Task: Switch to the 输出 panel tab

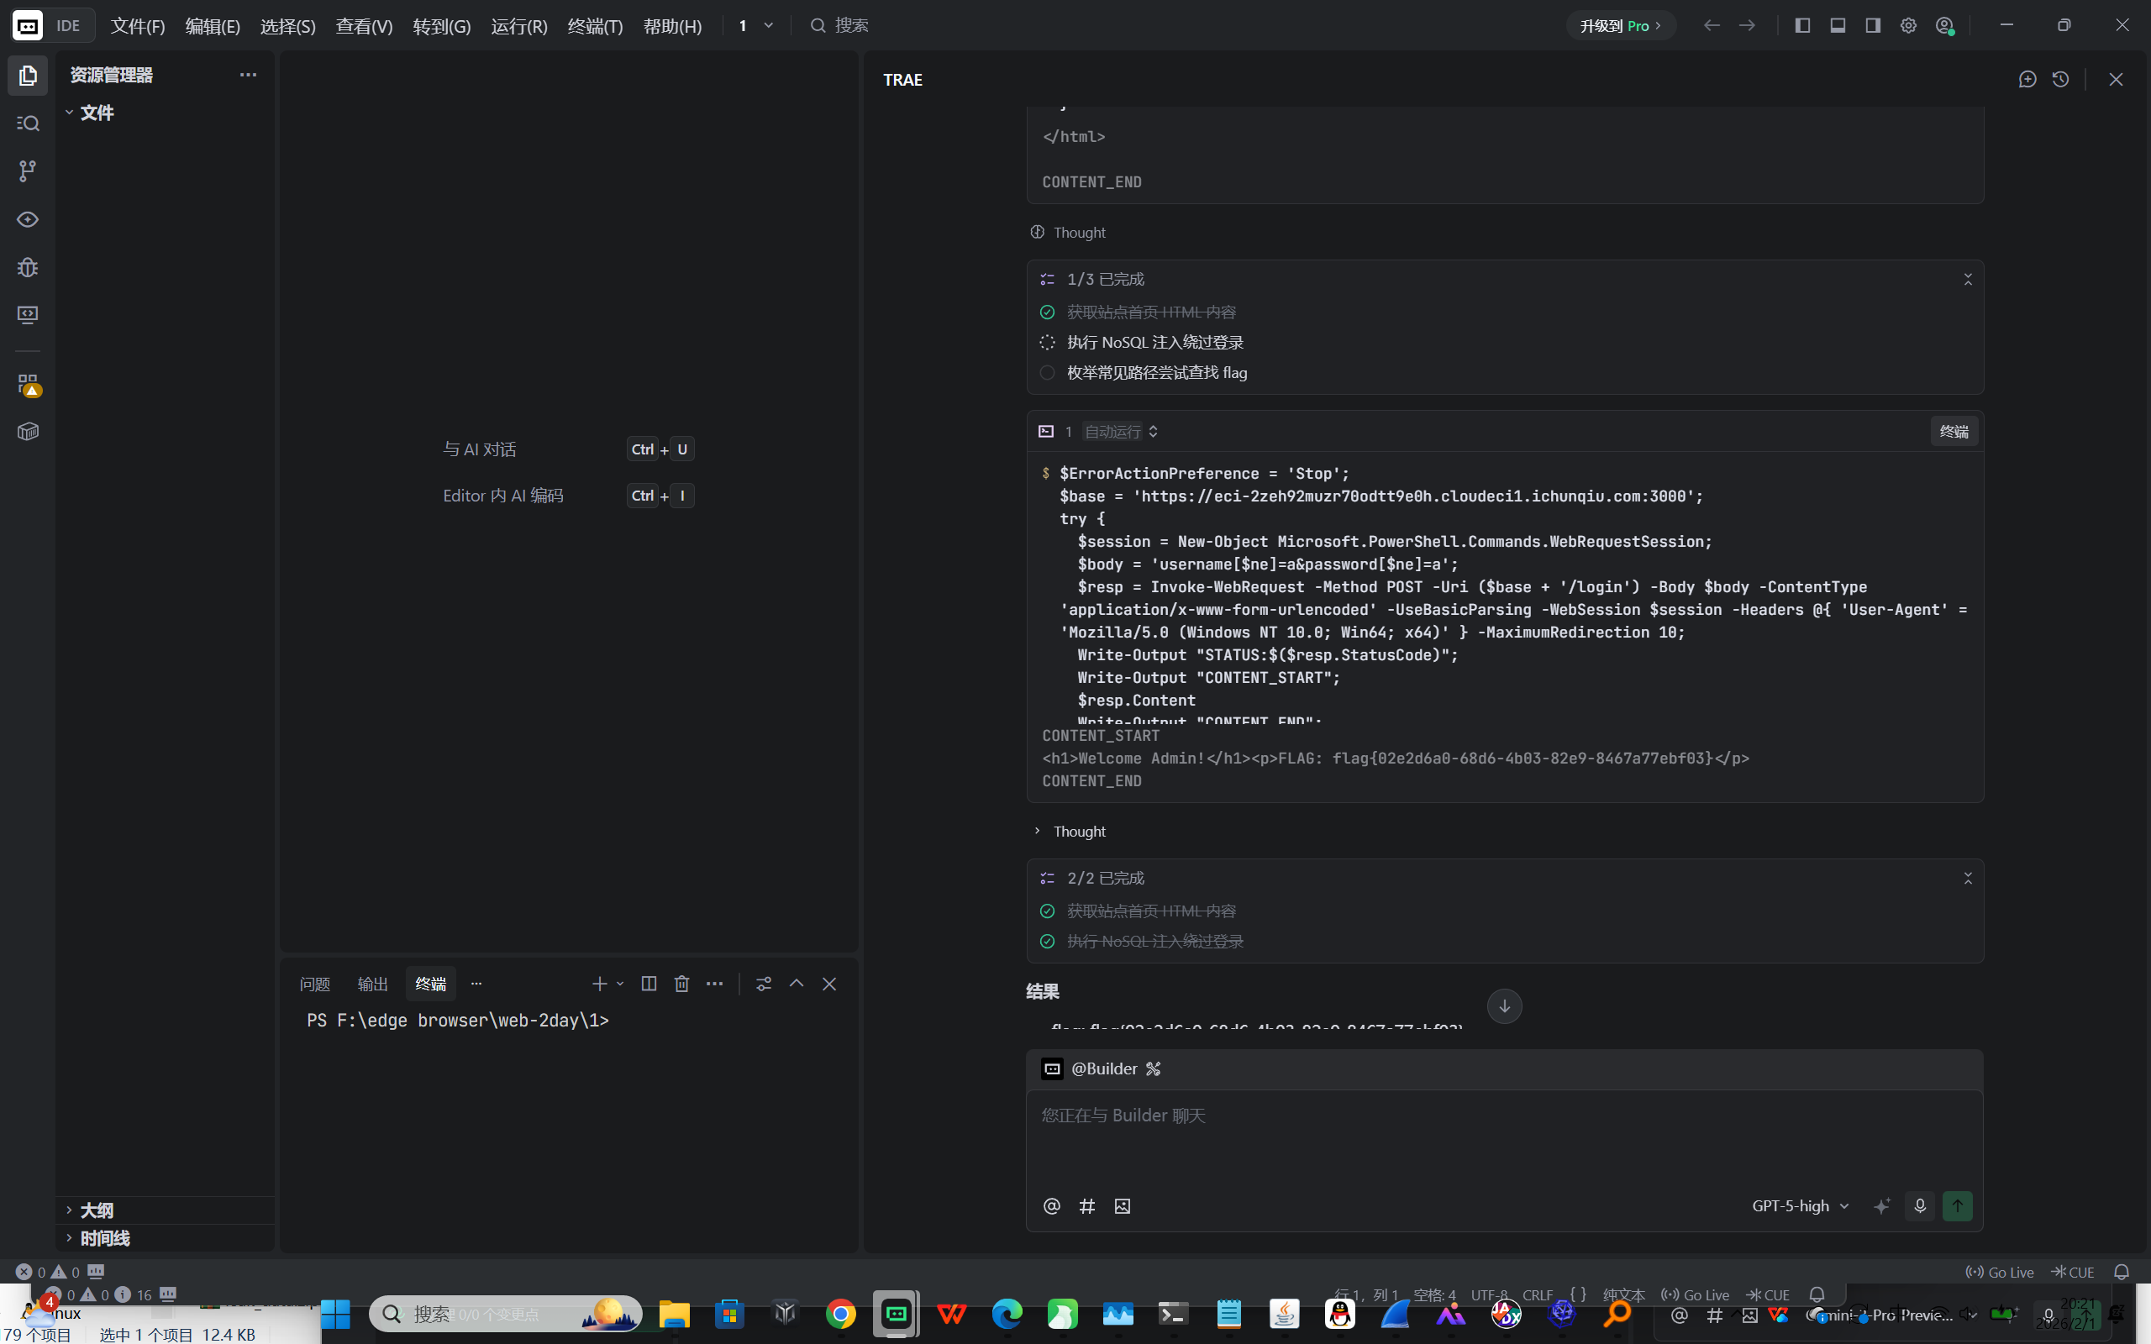Action: (372, 984)
